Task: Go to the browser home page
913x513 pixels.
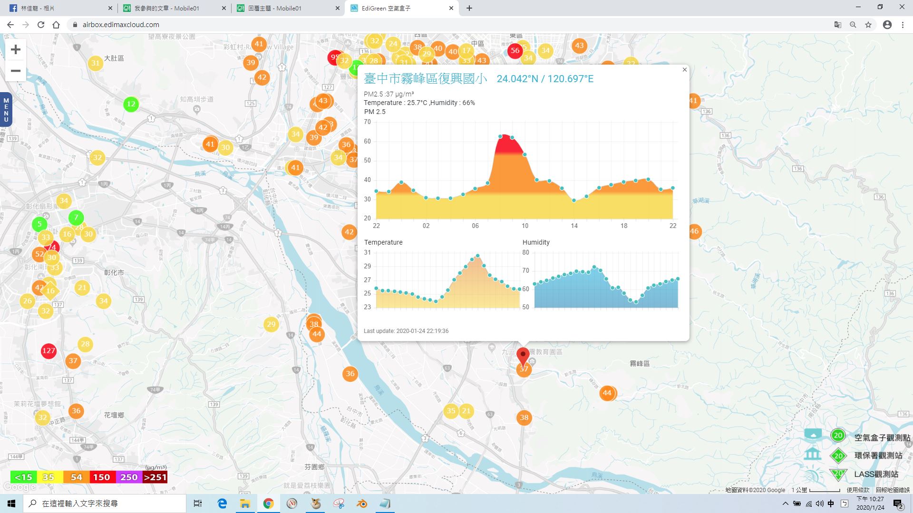Action: pyautogui.click(x=56, y=25)
